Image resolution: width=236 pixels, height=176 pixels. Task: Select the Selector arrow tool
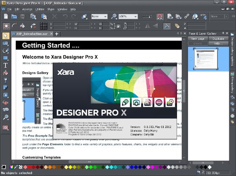tap(6, 36)
